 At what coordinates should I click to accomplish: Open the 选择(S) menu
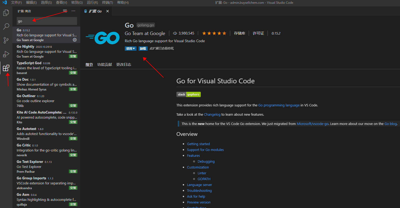coord(46,2)
